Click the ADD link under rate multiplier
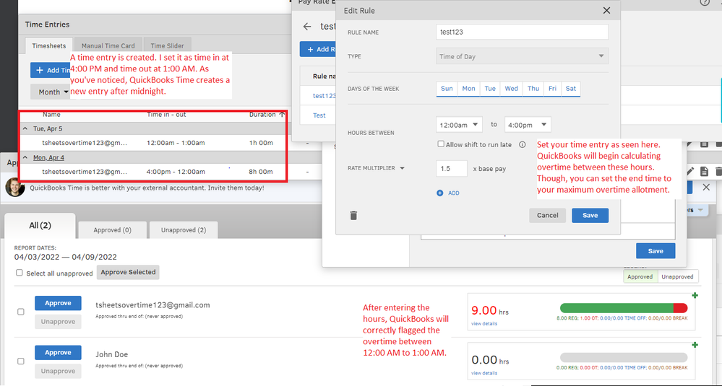The image size is (722, 386). pyautogui.click(x=454, y=193)
